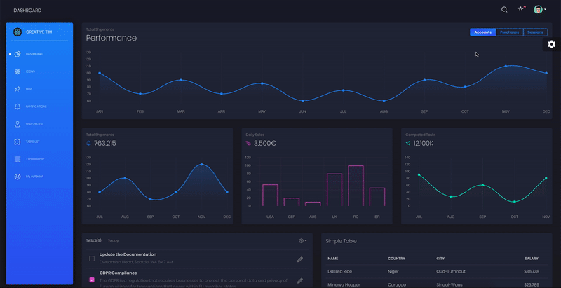This screenshot has width=561, height=288.
Task: Open the user avatar dropdown
Action: point(540,10)
